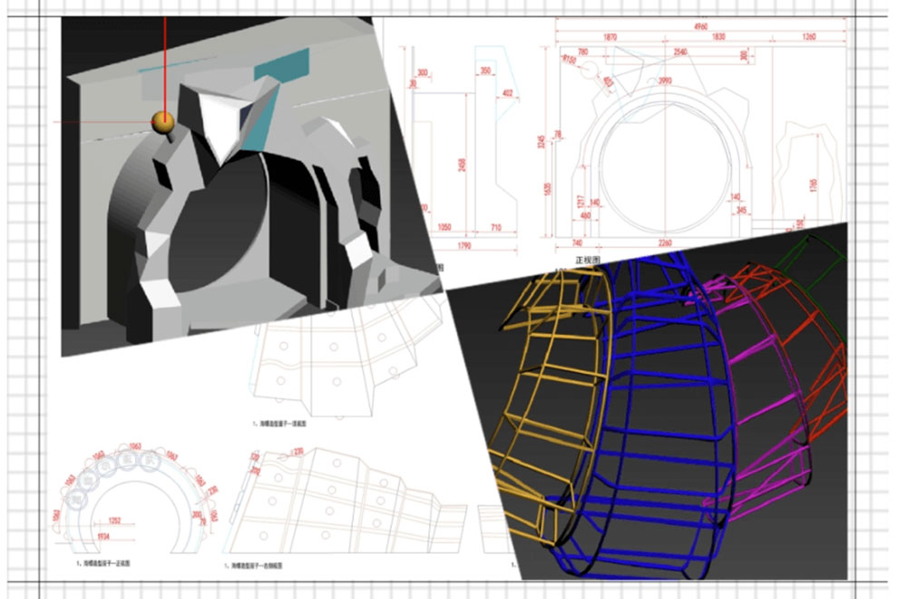
Task: Click the 1252 dimension line on the arch drawing
Action: tap(114, 522)
